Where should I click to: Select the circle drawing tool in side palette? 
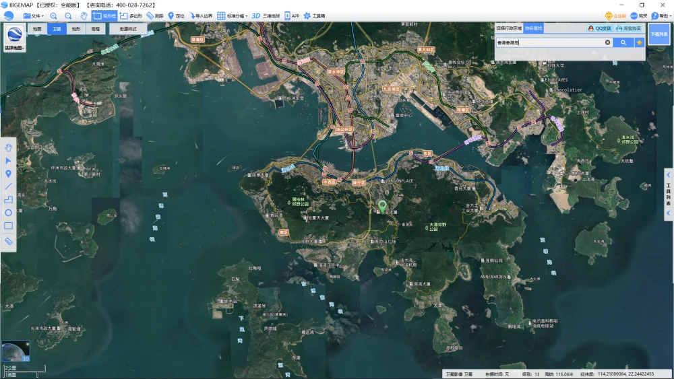click(8, 213)
